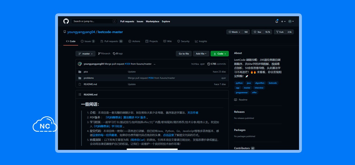Star the leetcode-master repository
Image resolution: width=355 pixels, height=165 pixels.
click(258, 32)
